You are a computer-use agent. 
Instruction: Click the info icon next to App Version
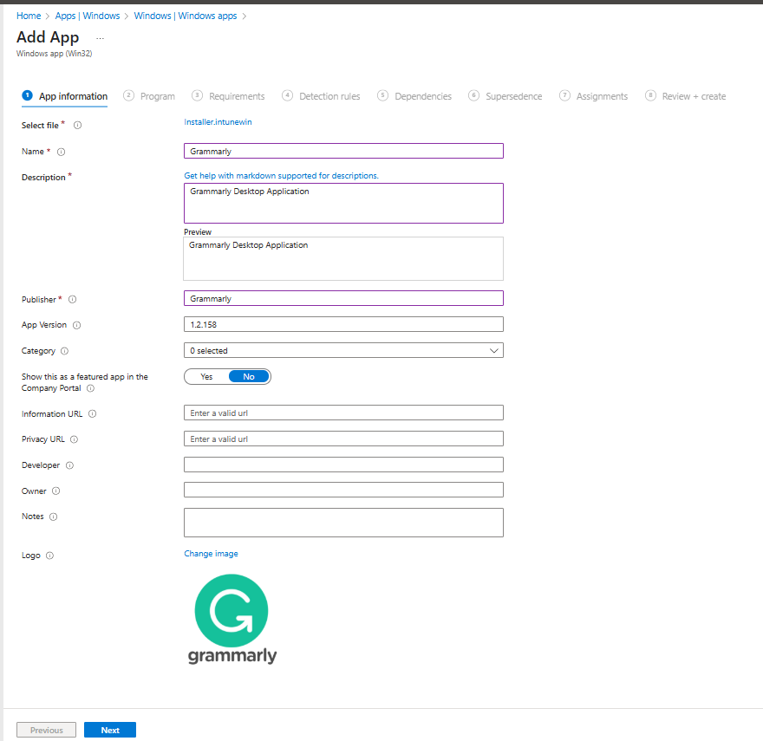point(77,325)
